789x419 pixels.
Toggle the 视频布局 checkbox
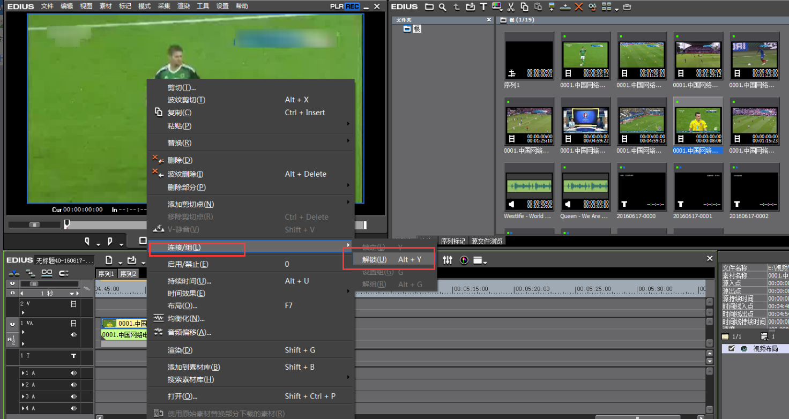click(x=732, y=348)
